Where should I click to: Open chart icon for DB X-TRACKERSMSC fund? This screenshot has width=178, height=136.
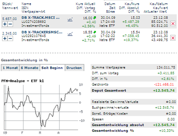[x=70, y=34]
